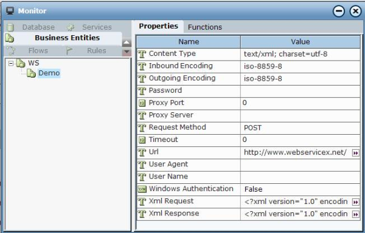Sort by the Name column header
The image size is (365, 233).
(189, 42)
